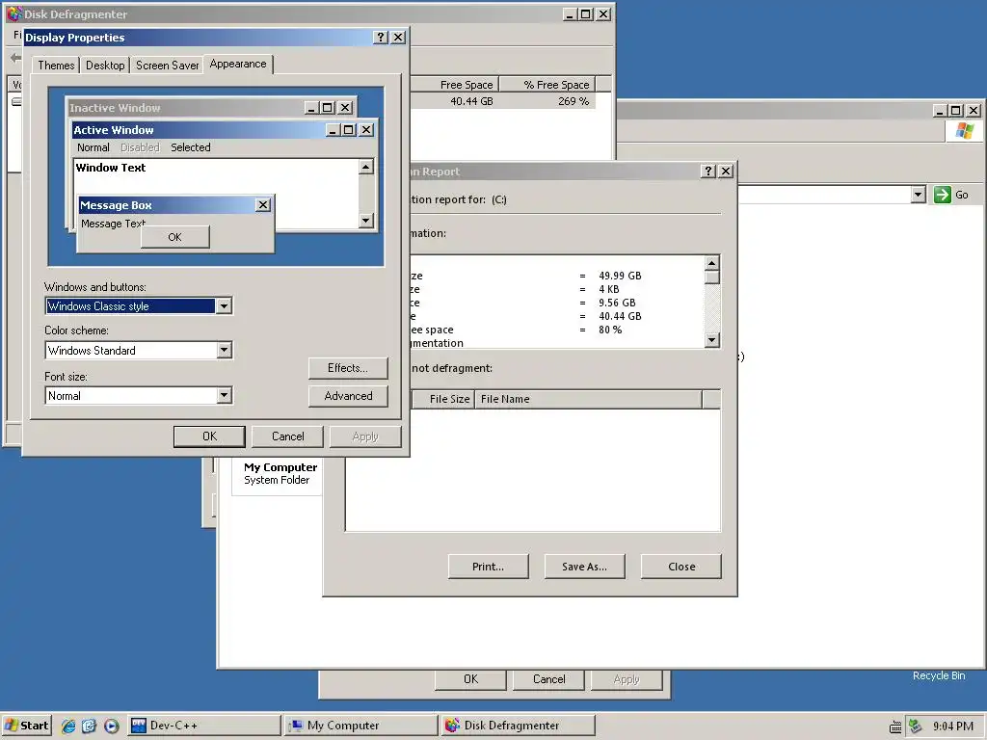
Task: Switch to Disk Defragmenter taskbar button
Action: click(x=518, y=726)
